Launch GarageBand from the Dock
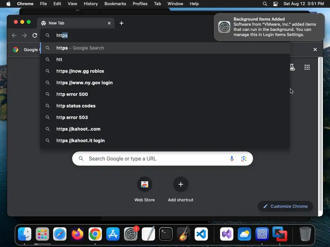 [x=183, y=234]
